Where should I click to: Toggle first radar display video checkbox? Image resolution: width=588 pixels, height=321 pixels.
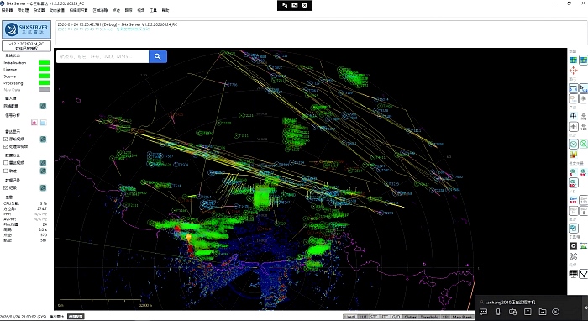[x=6, y=139]
